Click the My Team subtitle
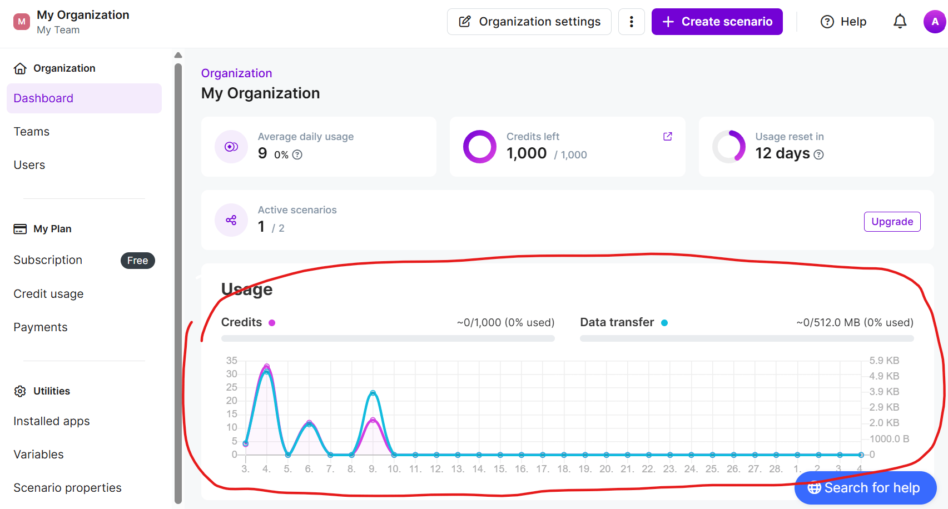The width and height of the screenshot is (948, 509). point(58,30)
